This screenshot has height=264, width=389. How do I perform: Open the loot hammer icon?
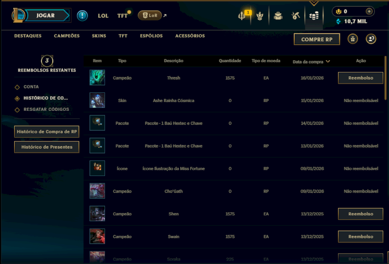pos(296,16)
